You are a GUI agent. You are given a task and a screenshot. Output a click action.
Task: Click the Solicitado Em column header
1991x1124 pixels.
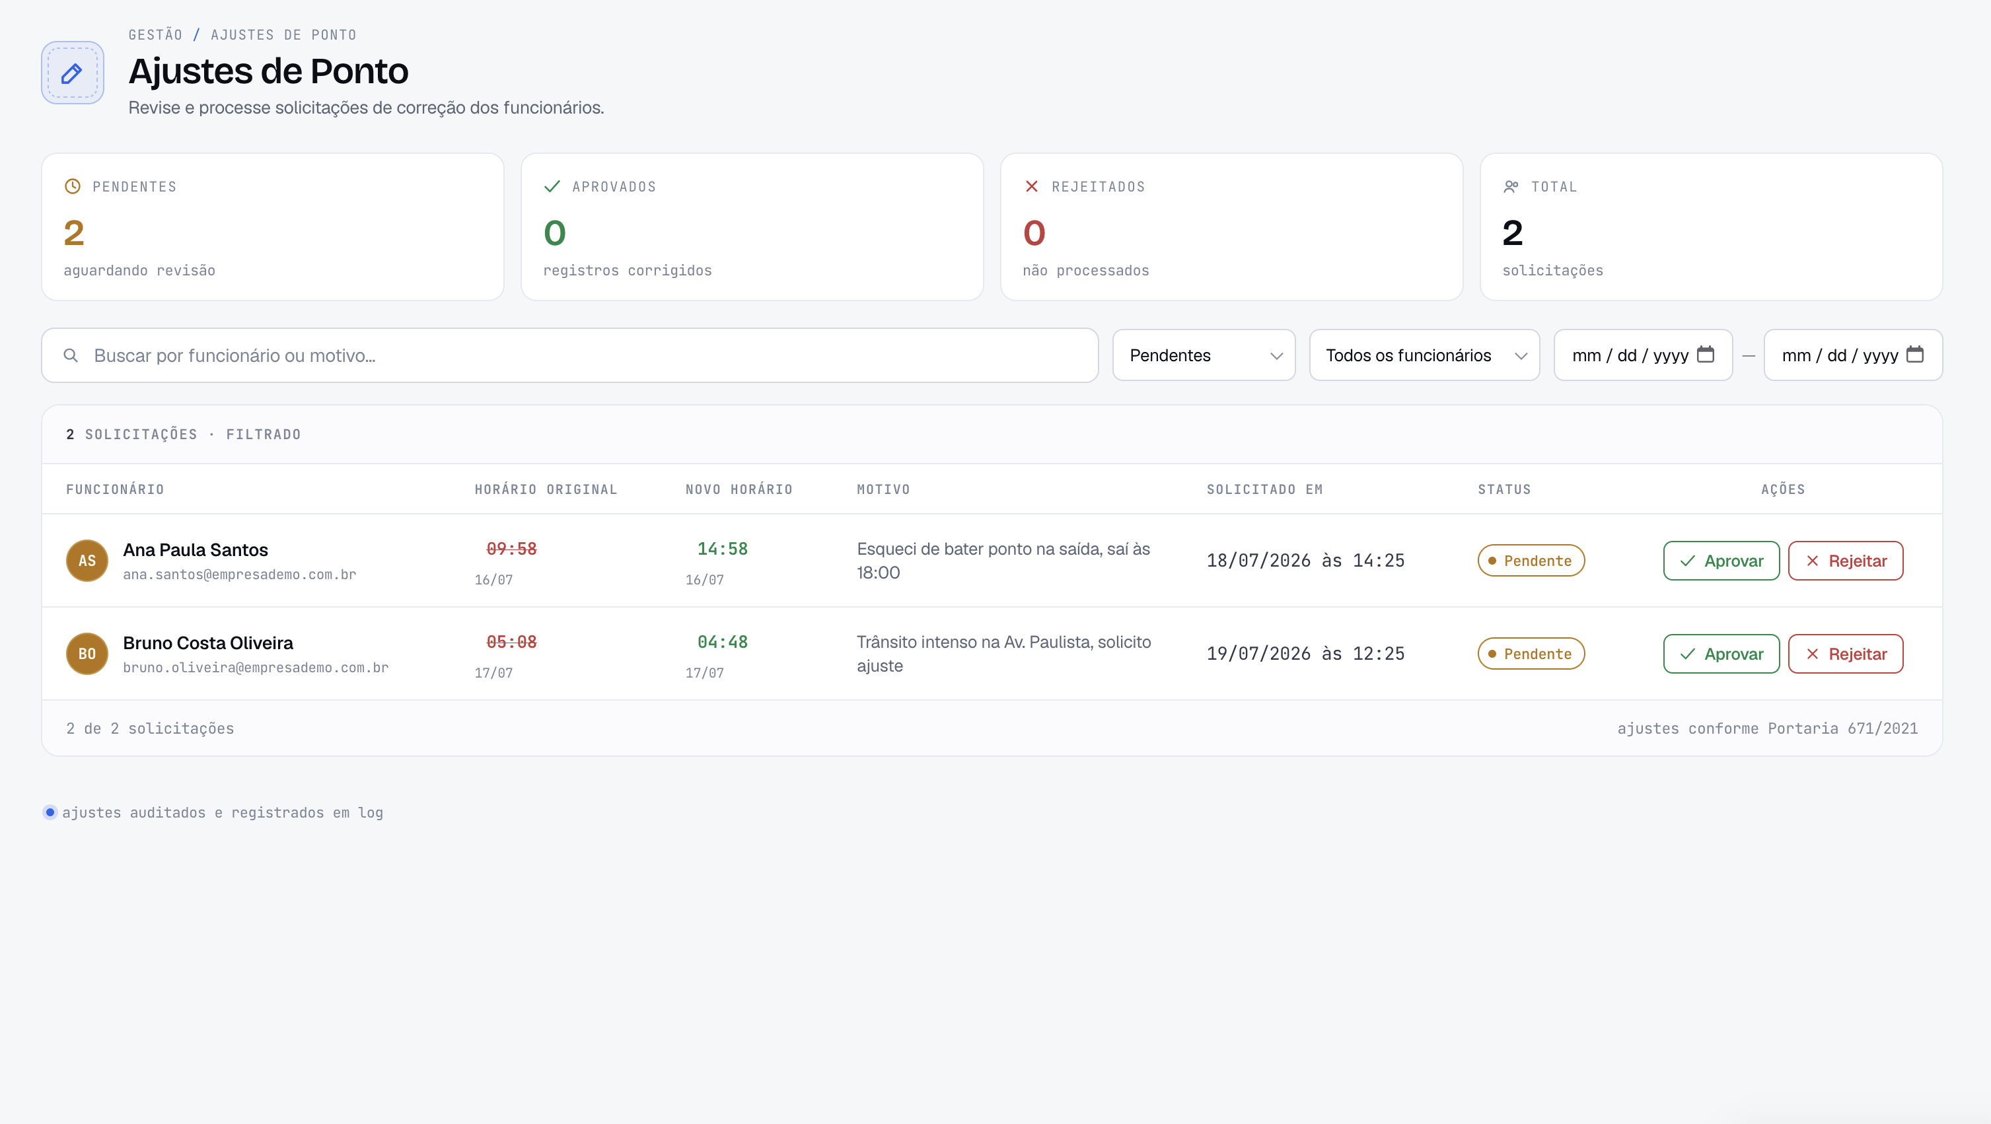click(1264, 489)
